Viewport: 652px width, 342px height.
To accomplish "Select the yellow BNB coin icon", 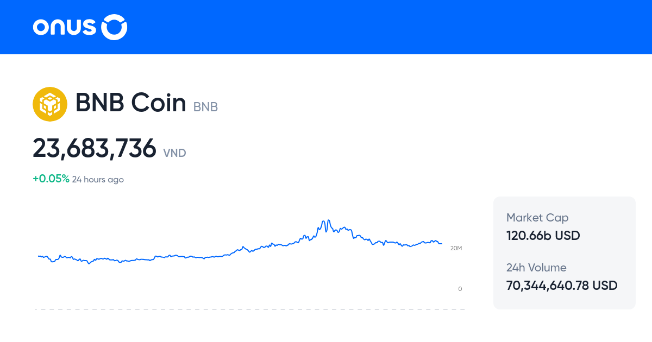I will pyautogui.click(x=50, y=104).
